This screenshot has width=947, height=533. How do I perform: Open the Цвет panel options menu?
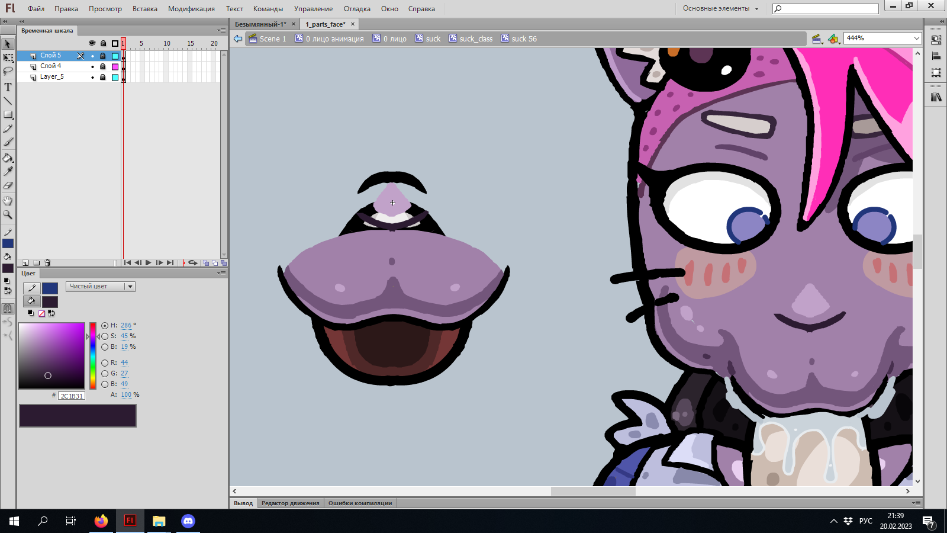tap(221, 273)
